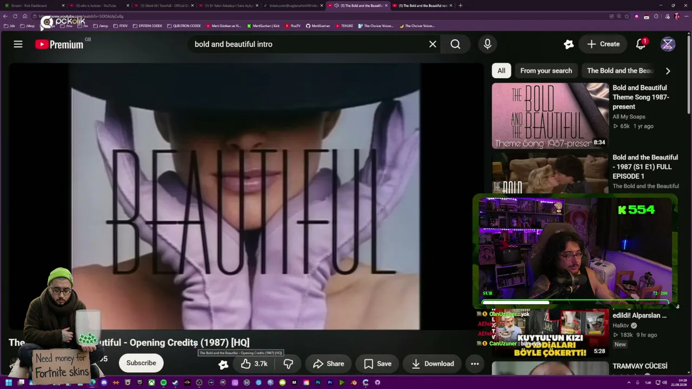Select the From your search chip

tap(546, 71)
